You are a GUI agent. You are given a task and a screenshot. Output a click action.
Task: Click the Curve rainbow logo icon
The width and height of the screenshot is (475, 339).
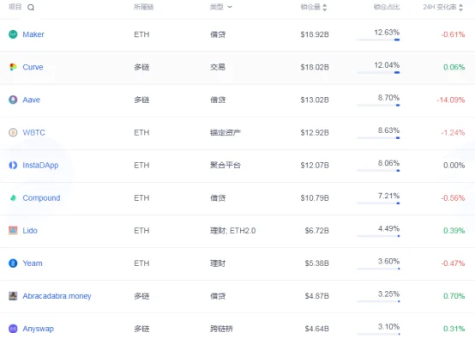click(x=13, y=67)
